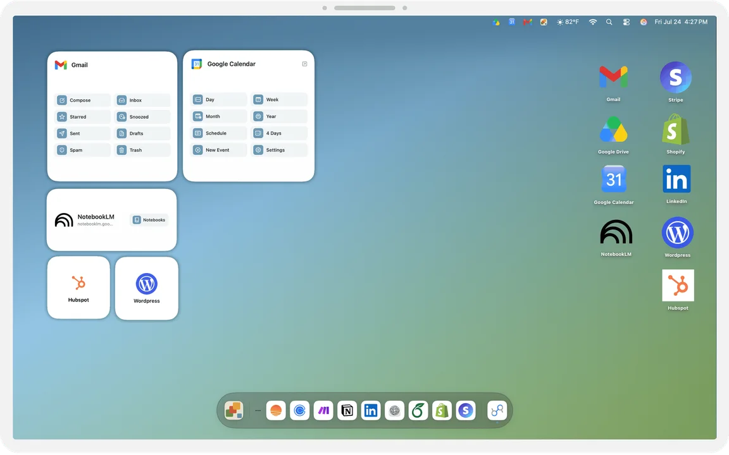Open Snoozed in the Gmail widget

point(142,117)
